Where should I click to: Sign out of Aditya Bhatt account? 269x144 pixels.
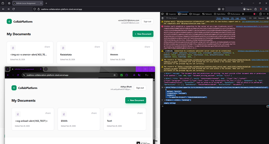[140, 88]
